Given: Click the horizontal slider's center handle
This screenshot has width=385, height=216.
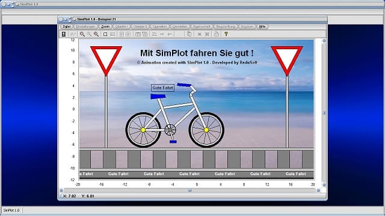Looking at the screenshot, I should [x=190, y=190].
